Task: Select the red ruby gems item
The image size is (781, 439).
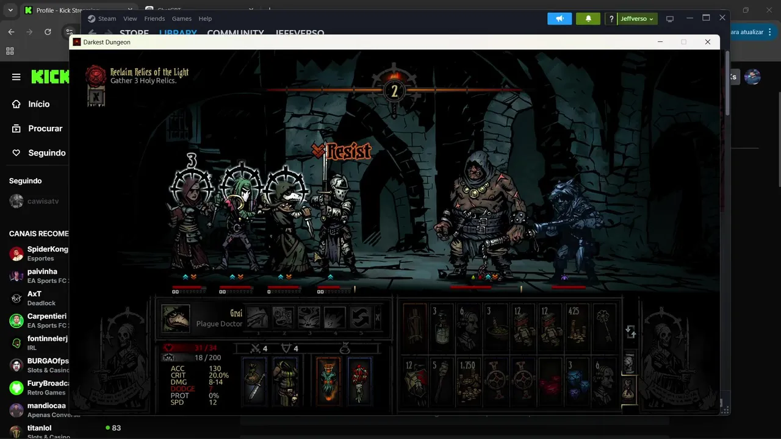Action: coord(550,382)
